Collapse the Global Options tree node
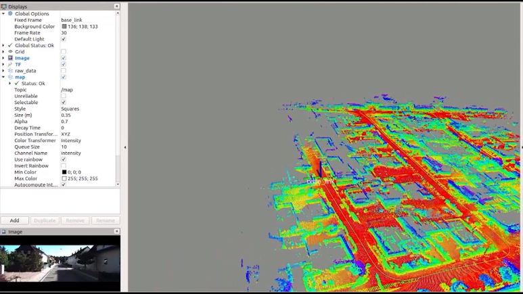523x294 pixels. point(3,14)
